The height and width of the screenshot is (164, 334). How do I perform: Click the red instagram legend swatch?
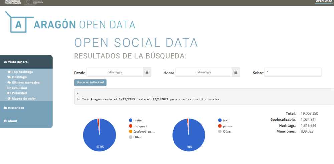click(x=131, y=126)
